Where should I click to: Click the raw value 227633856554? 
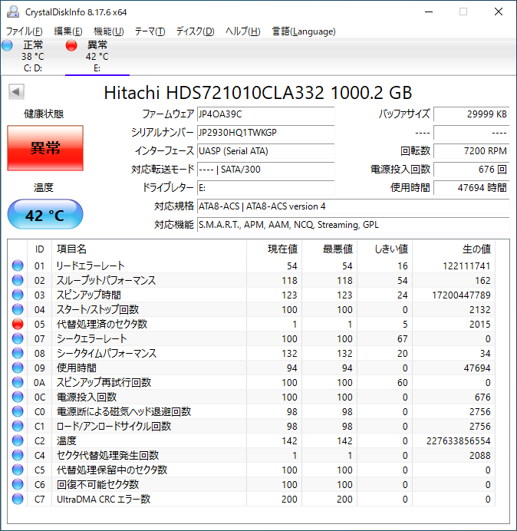point(459,440)
